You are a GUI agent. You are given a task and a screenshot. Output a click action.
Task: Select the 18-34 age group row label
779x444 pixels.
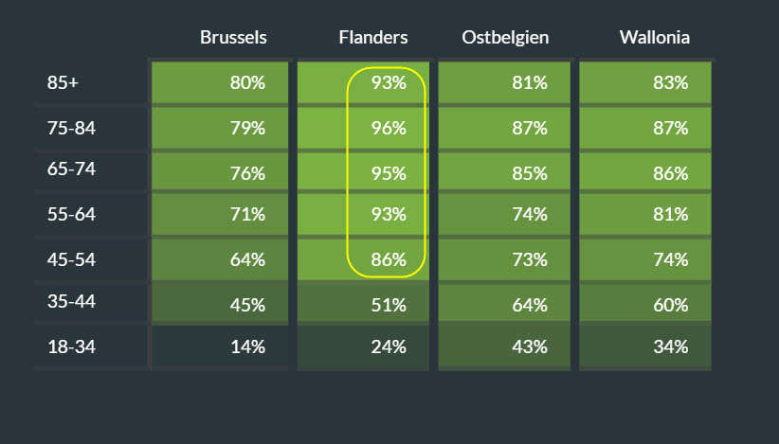point(70,346)
